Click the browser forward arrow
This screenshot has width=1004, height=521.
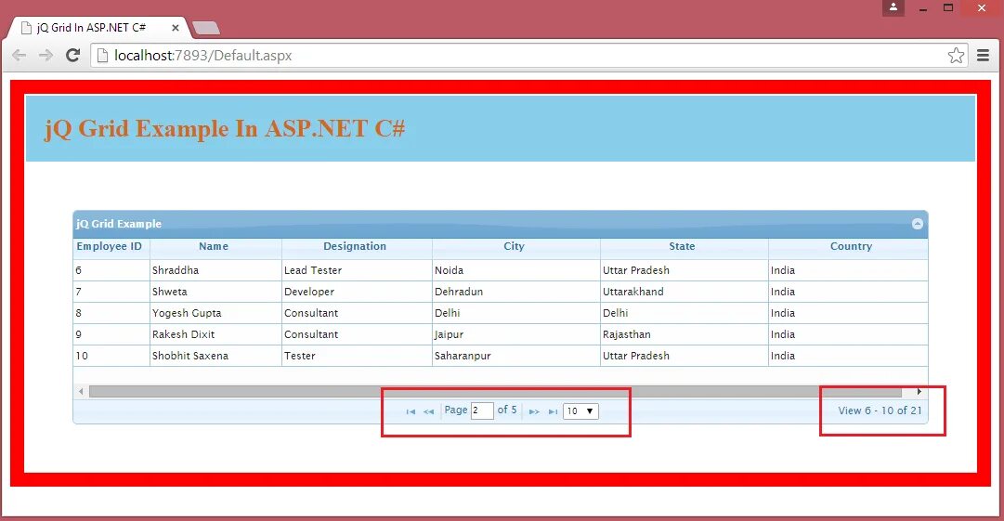[x=46, y=56]
